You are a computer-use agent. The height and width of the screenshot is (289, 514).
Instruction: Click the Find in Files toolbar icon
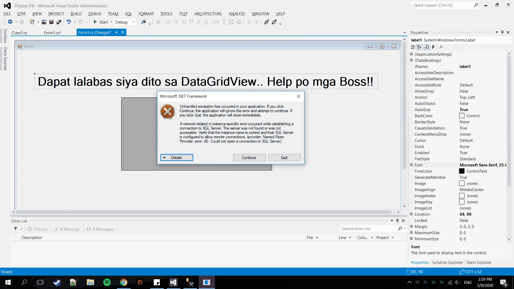[x=143, y=22]
